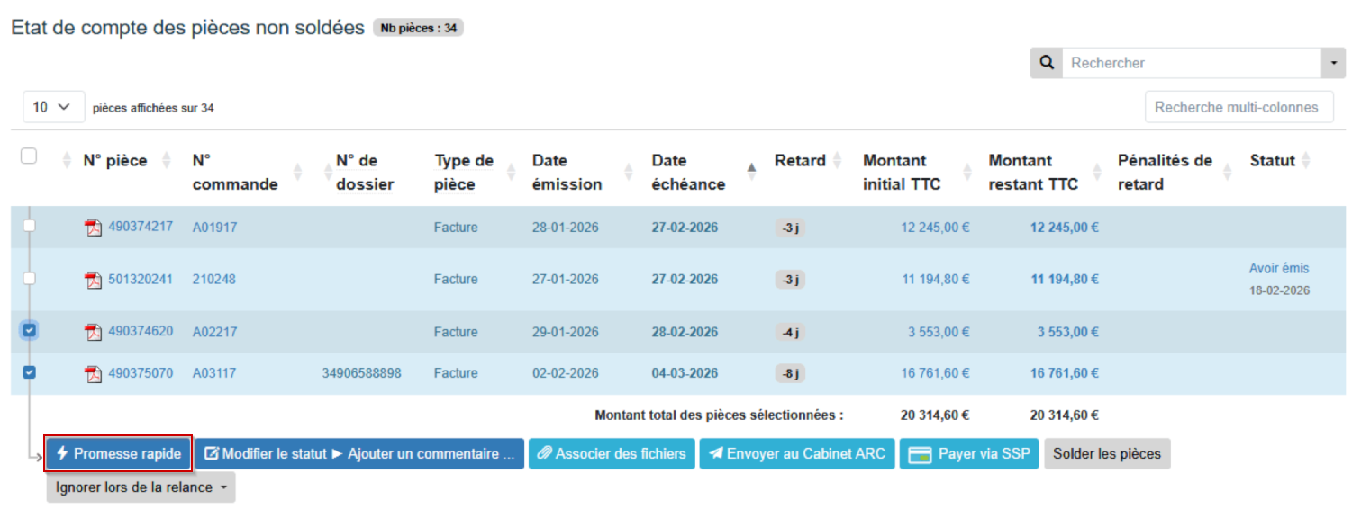Open PDF icon for invoice 490374217
The height and width of the screenshot is (509, 1361).
(93, 228)
